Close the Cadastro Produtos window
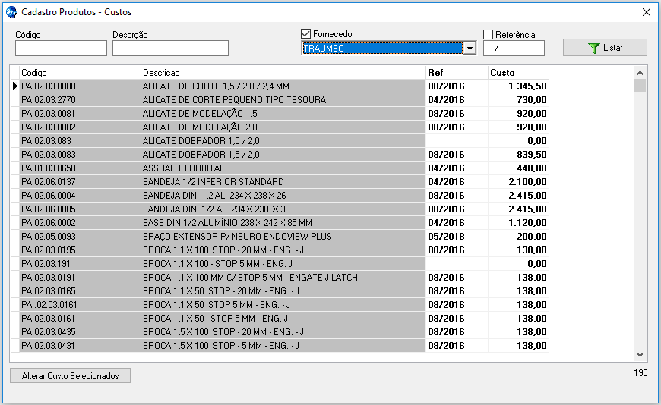The width and height of the screenshot is (661, 405). pos(646,12)
